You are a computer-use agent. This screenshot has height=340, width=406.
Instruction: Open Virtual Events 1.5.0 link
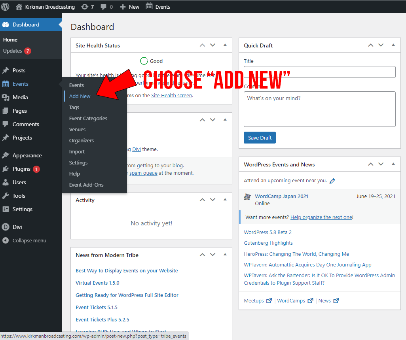pos(97,283)
